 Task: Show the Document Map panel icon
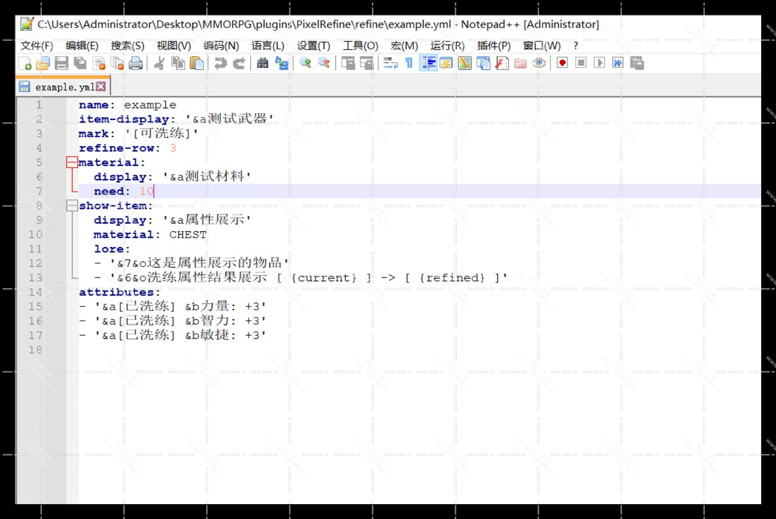point(465,64)
